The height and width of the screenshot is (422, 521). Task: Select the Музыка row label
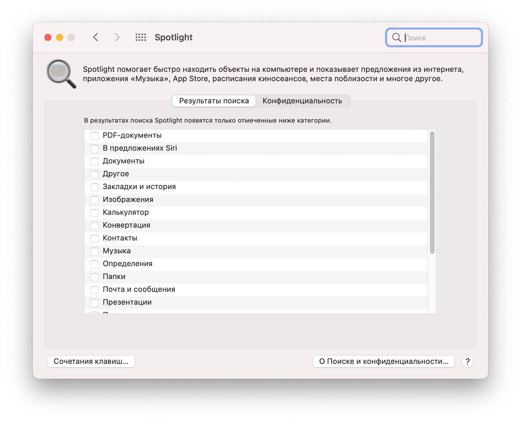(x=117, y=251)
